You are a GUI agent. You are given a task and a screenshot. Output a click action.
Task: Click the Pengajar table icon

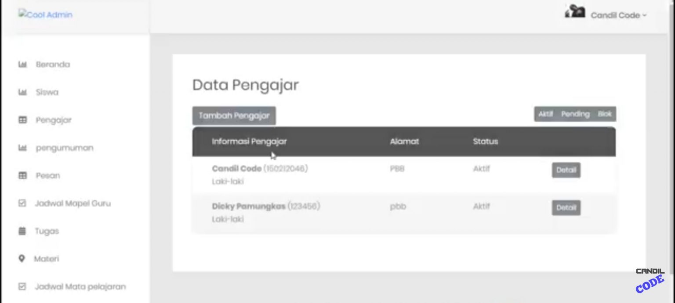pos(22,120)
